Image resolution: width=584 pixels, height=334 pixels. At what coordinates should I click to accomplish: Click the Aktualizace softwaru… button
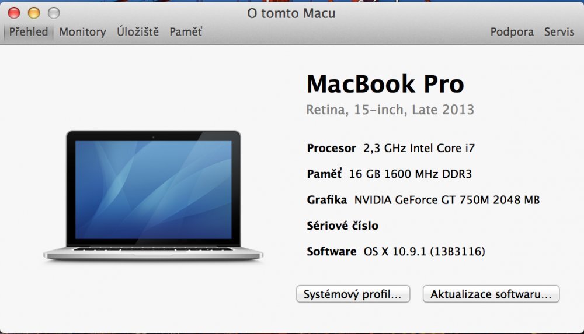click(491, 294)
